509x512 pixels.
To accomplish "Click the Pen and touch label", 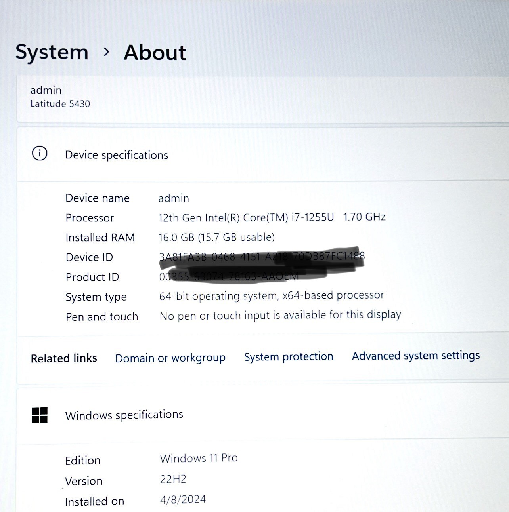I will pyautogui.click(x=102, y=317).
